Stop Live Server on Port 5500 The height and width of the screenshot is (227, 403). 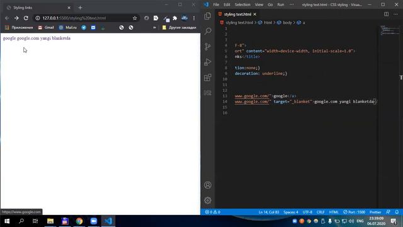click(354, 212)
